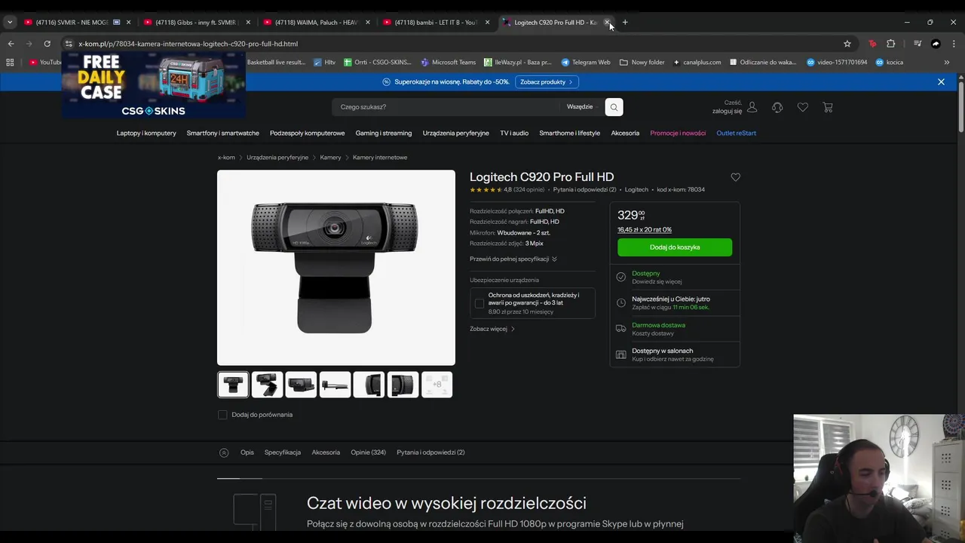Go back to previous page
965x543 pixels.
pyautogui.click(x=11, y=44)
